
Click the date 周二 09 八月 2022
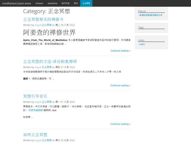click(65, 25)
